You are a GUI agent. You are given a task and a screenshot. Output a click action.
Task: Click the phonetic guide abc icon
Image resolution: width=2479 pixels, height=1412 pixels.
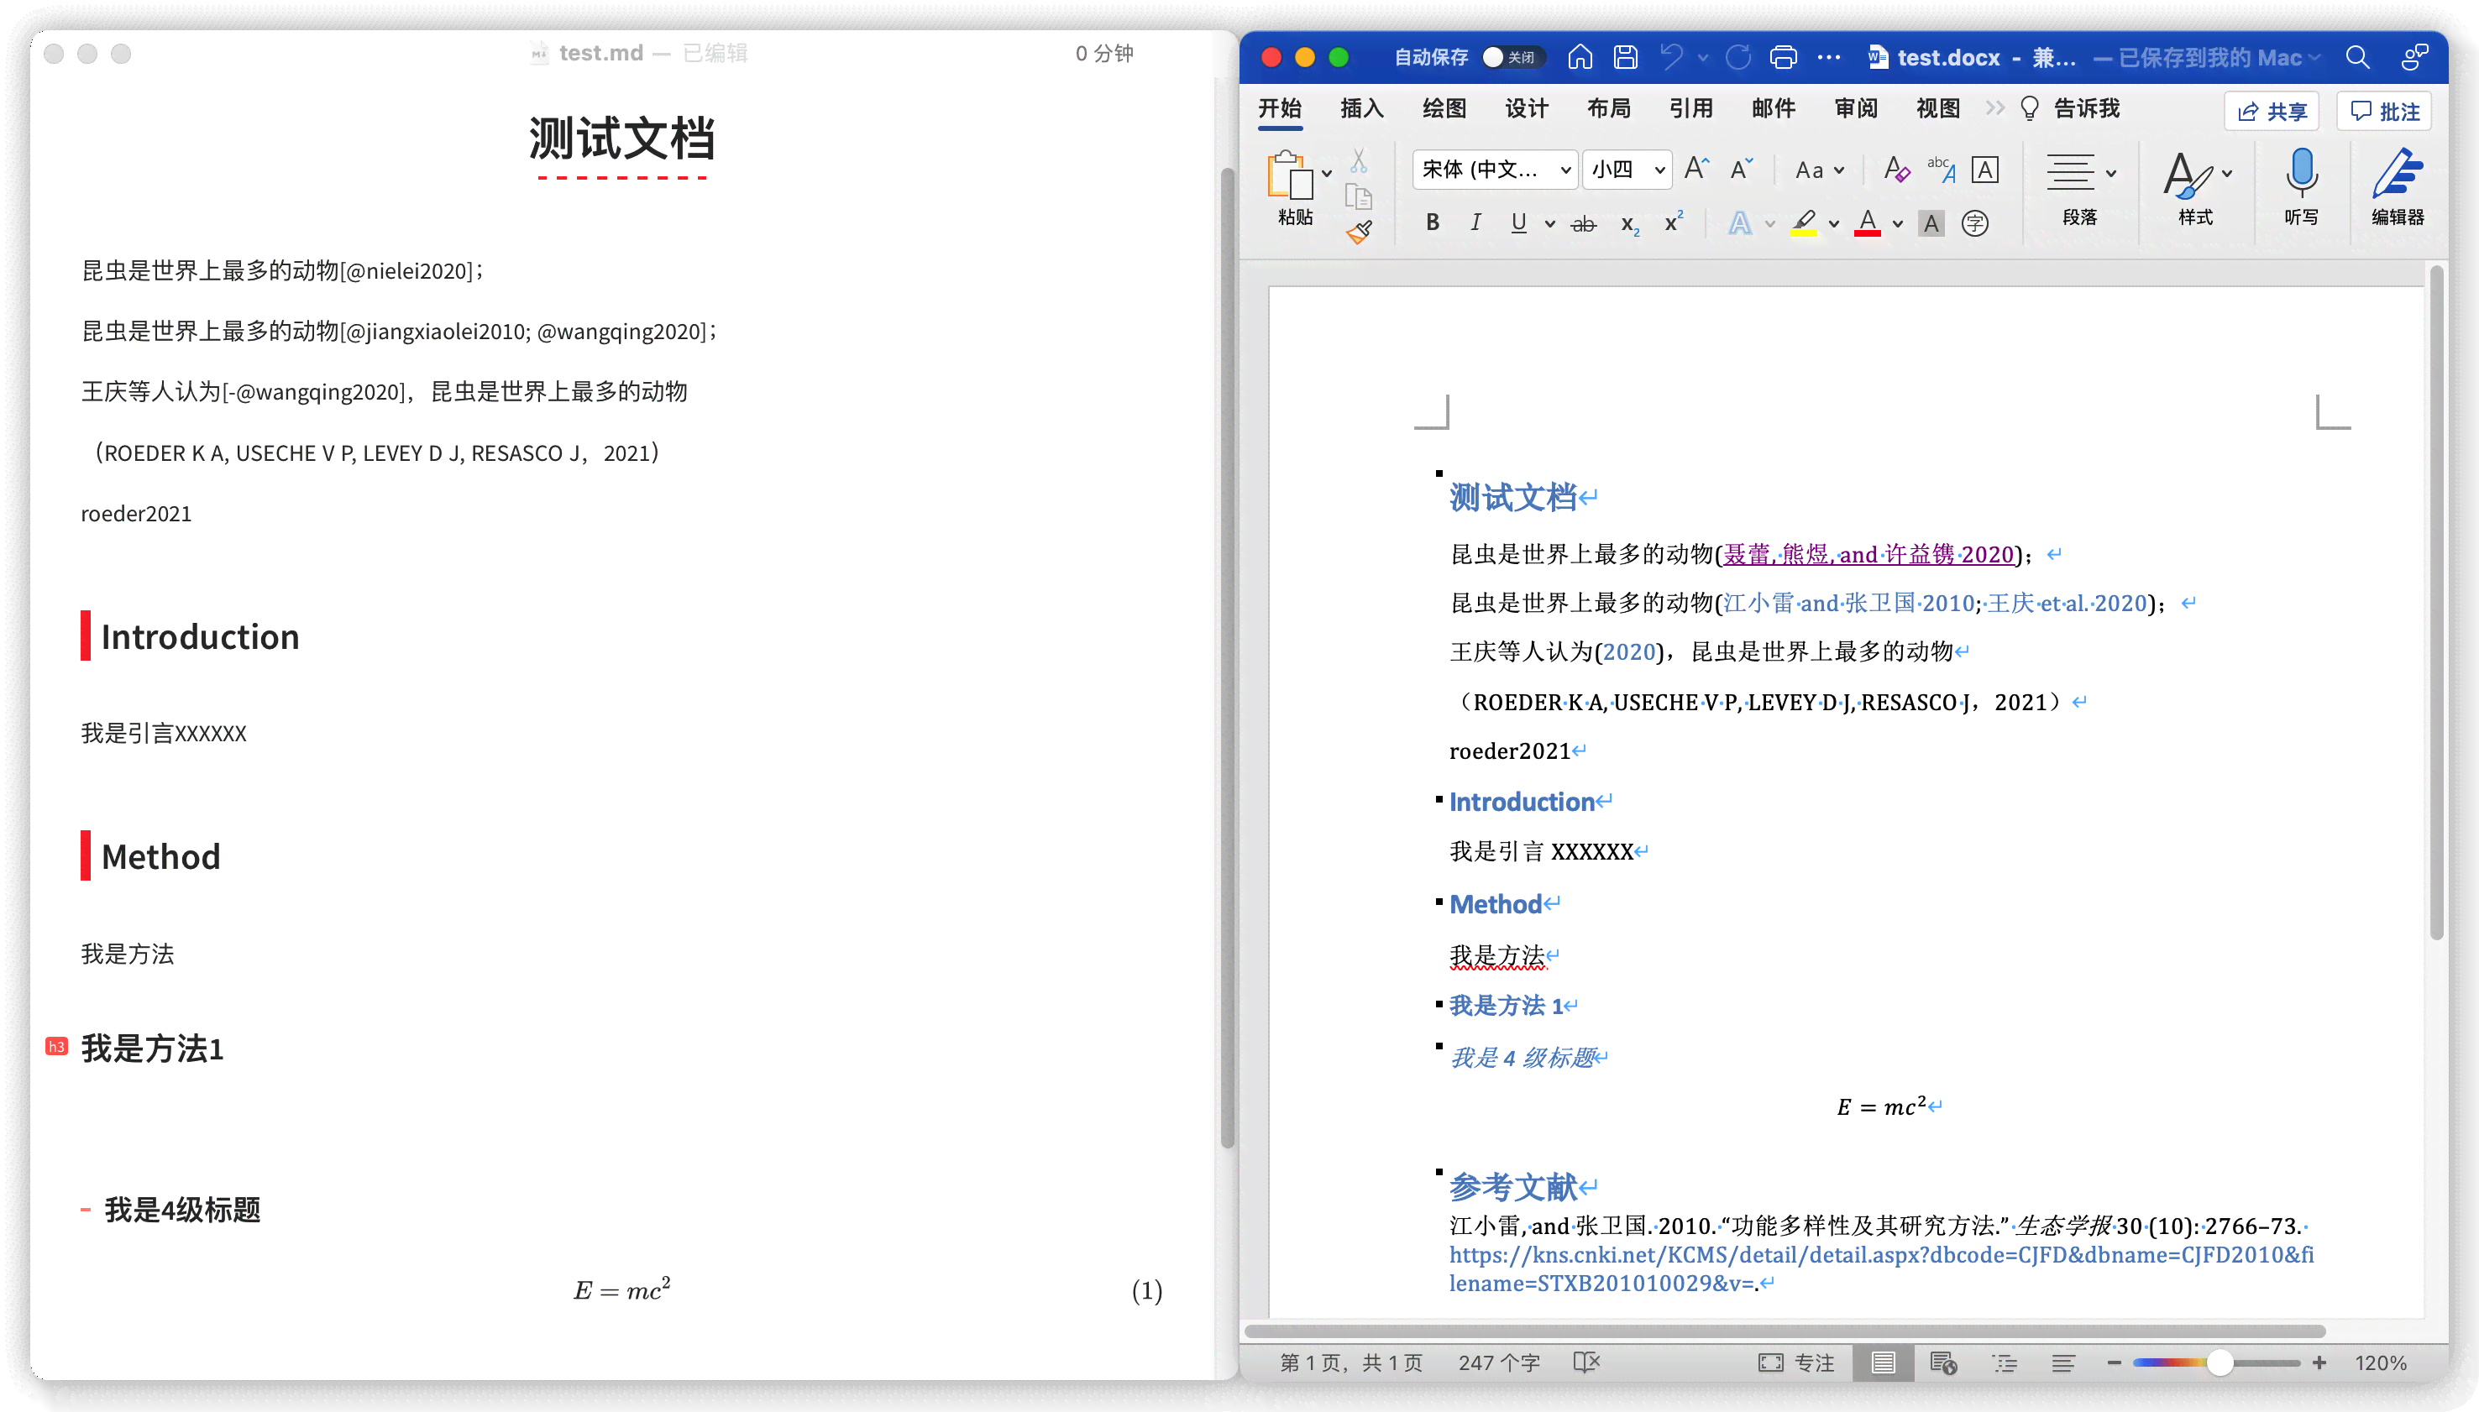point(1941,169)
